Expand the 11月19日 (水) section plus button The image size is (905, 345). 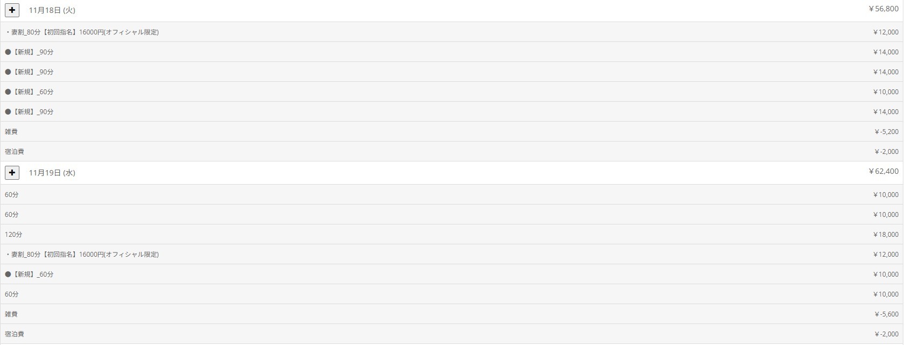pos(12,173)
